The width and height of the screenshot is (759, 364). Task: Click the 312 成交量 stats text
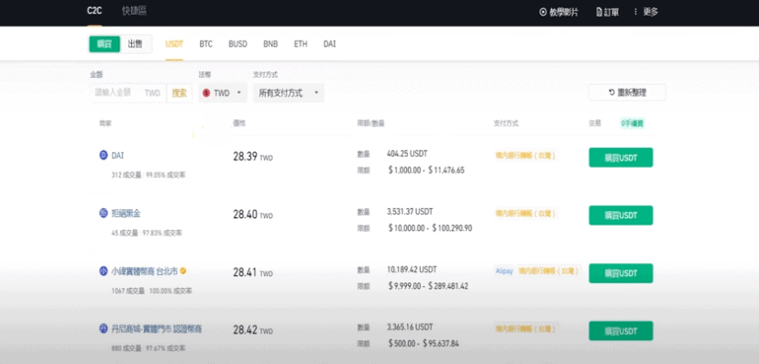(126, 175)
